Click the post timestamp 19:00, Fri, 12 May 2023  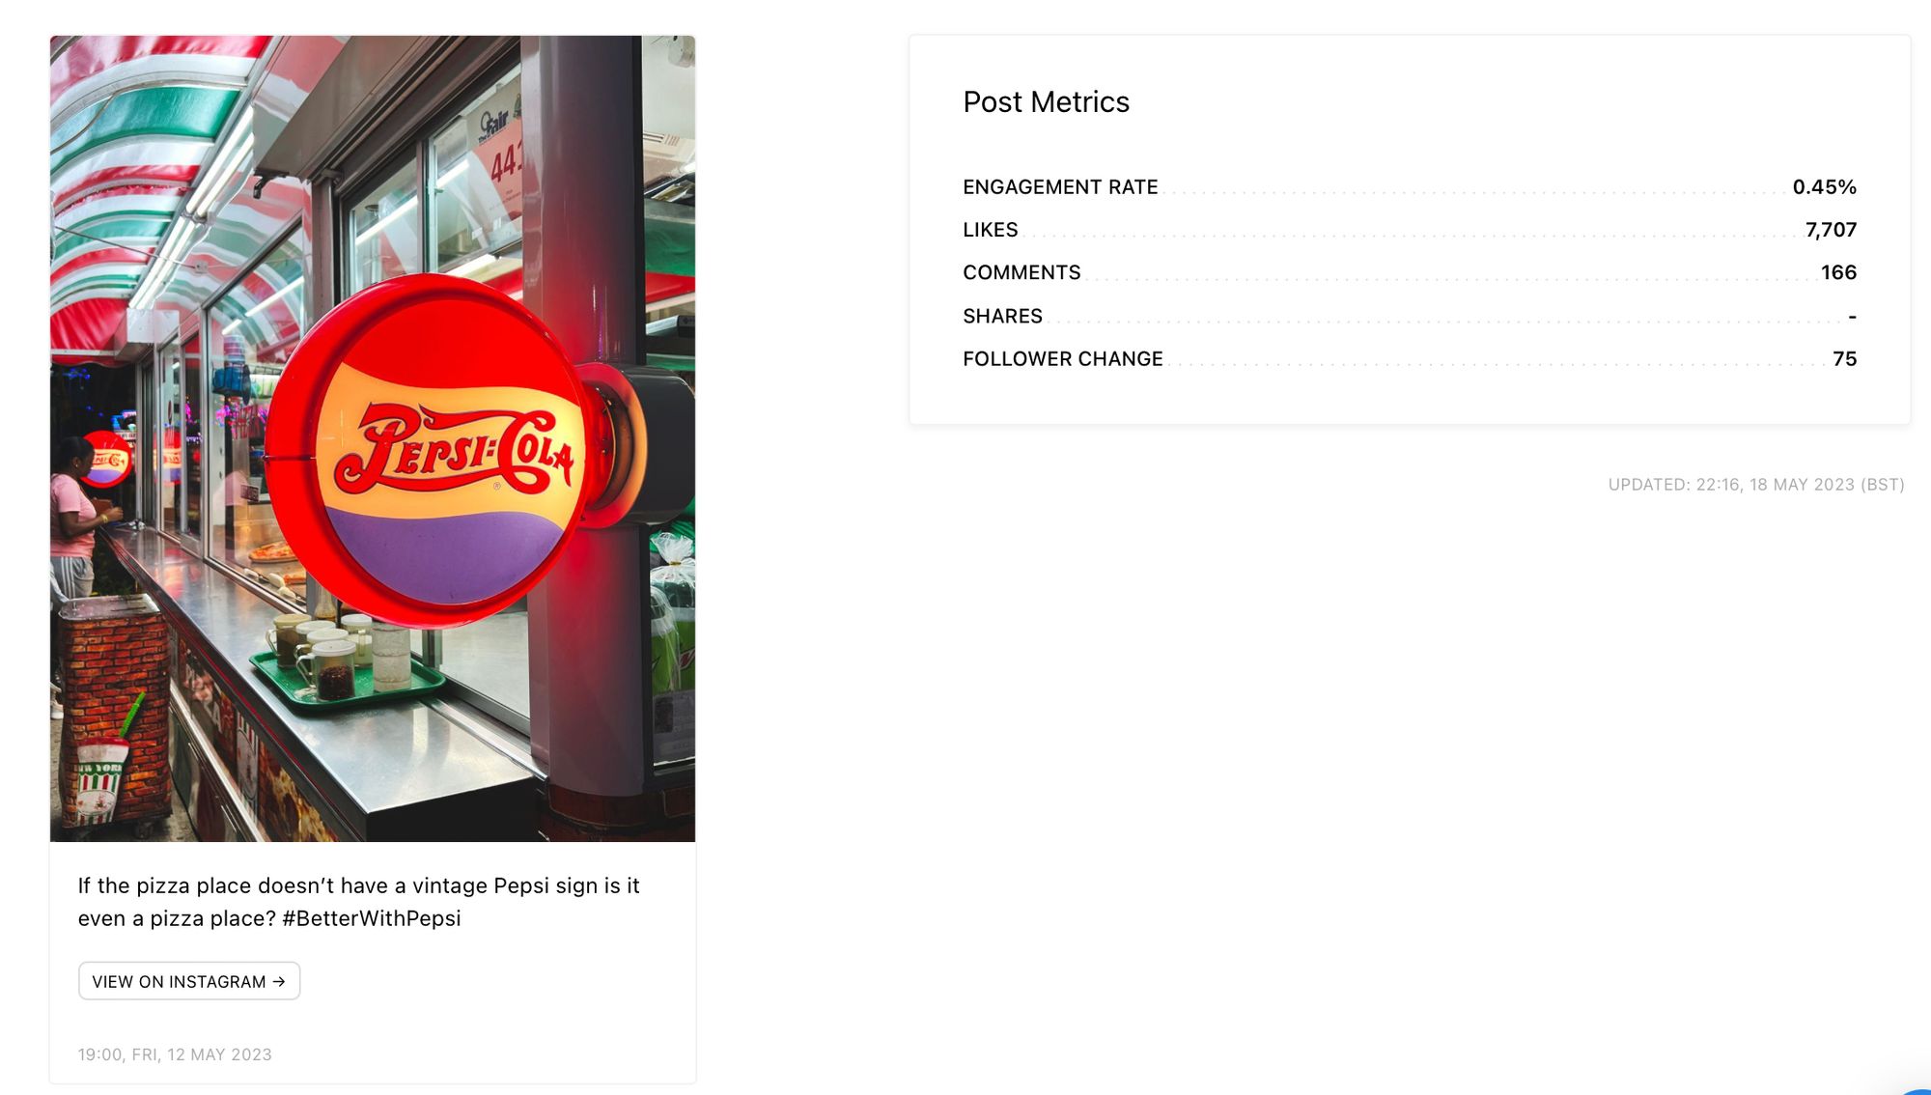pos(175,1054)
